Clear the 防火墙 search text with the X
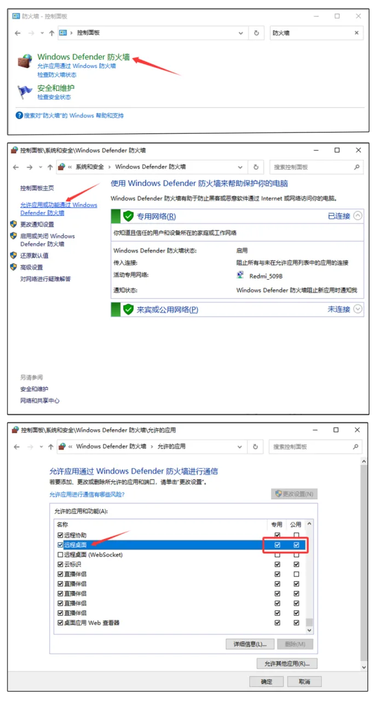375x701 pixels. pos(357,33)
